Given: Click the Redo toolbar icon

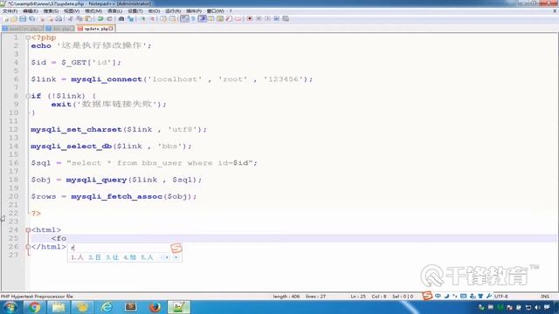Looking at the screenshot, I should click(x=109, y=18).
